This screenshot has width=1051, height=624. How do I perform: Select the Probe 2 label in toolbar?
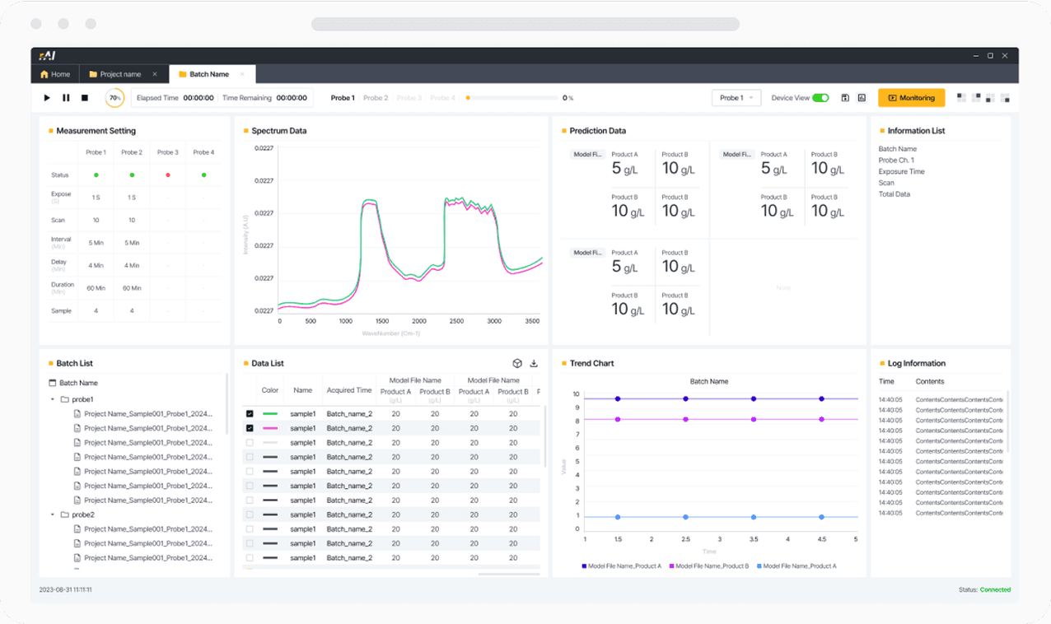click(376, 98)
